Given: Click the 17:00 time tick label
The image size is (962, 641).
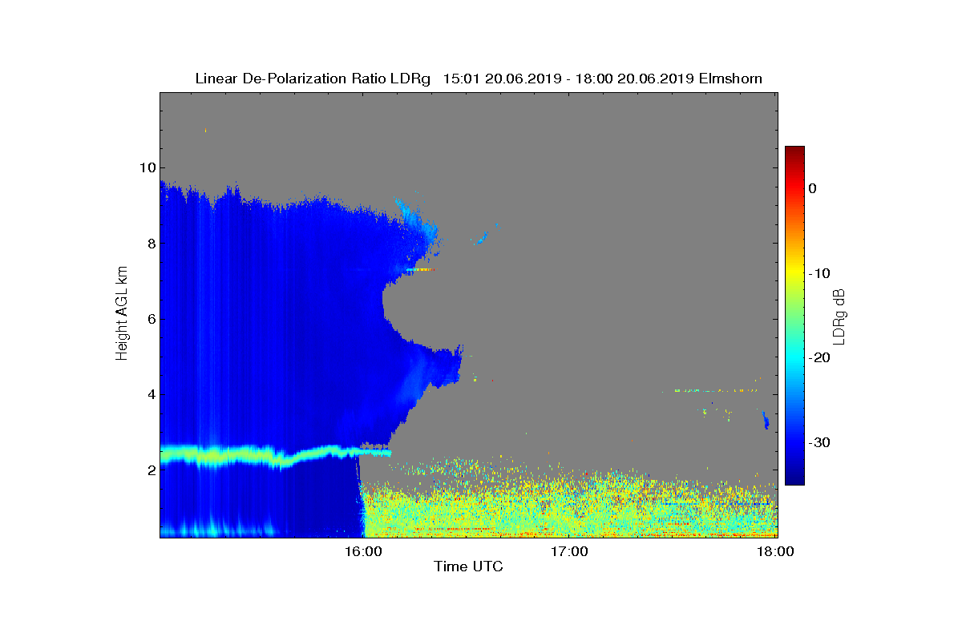Looking at the screenshot, I should coord(569,551).
